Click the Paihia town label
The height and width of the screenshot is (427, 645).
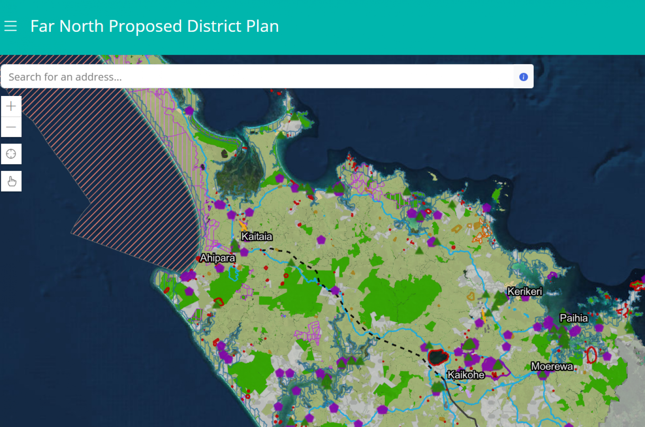tap(574, 318)
